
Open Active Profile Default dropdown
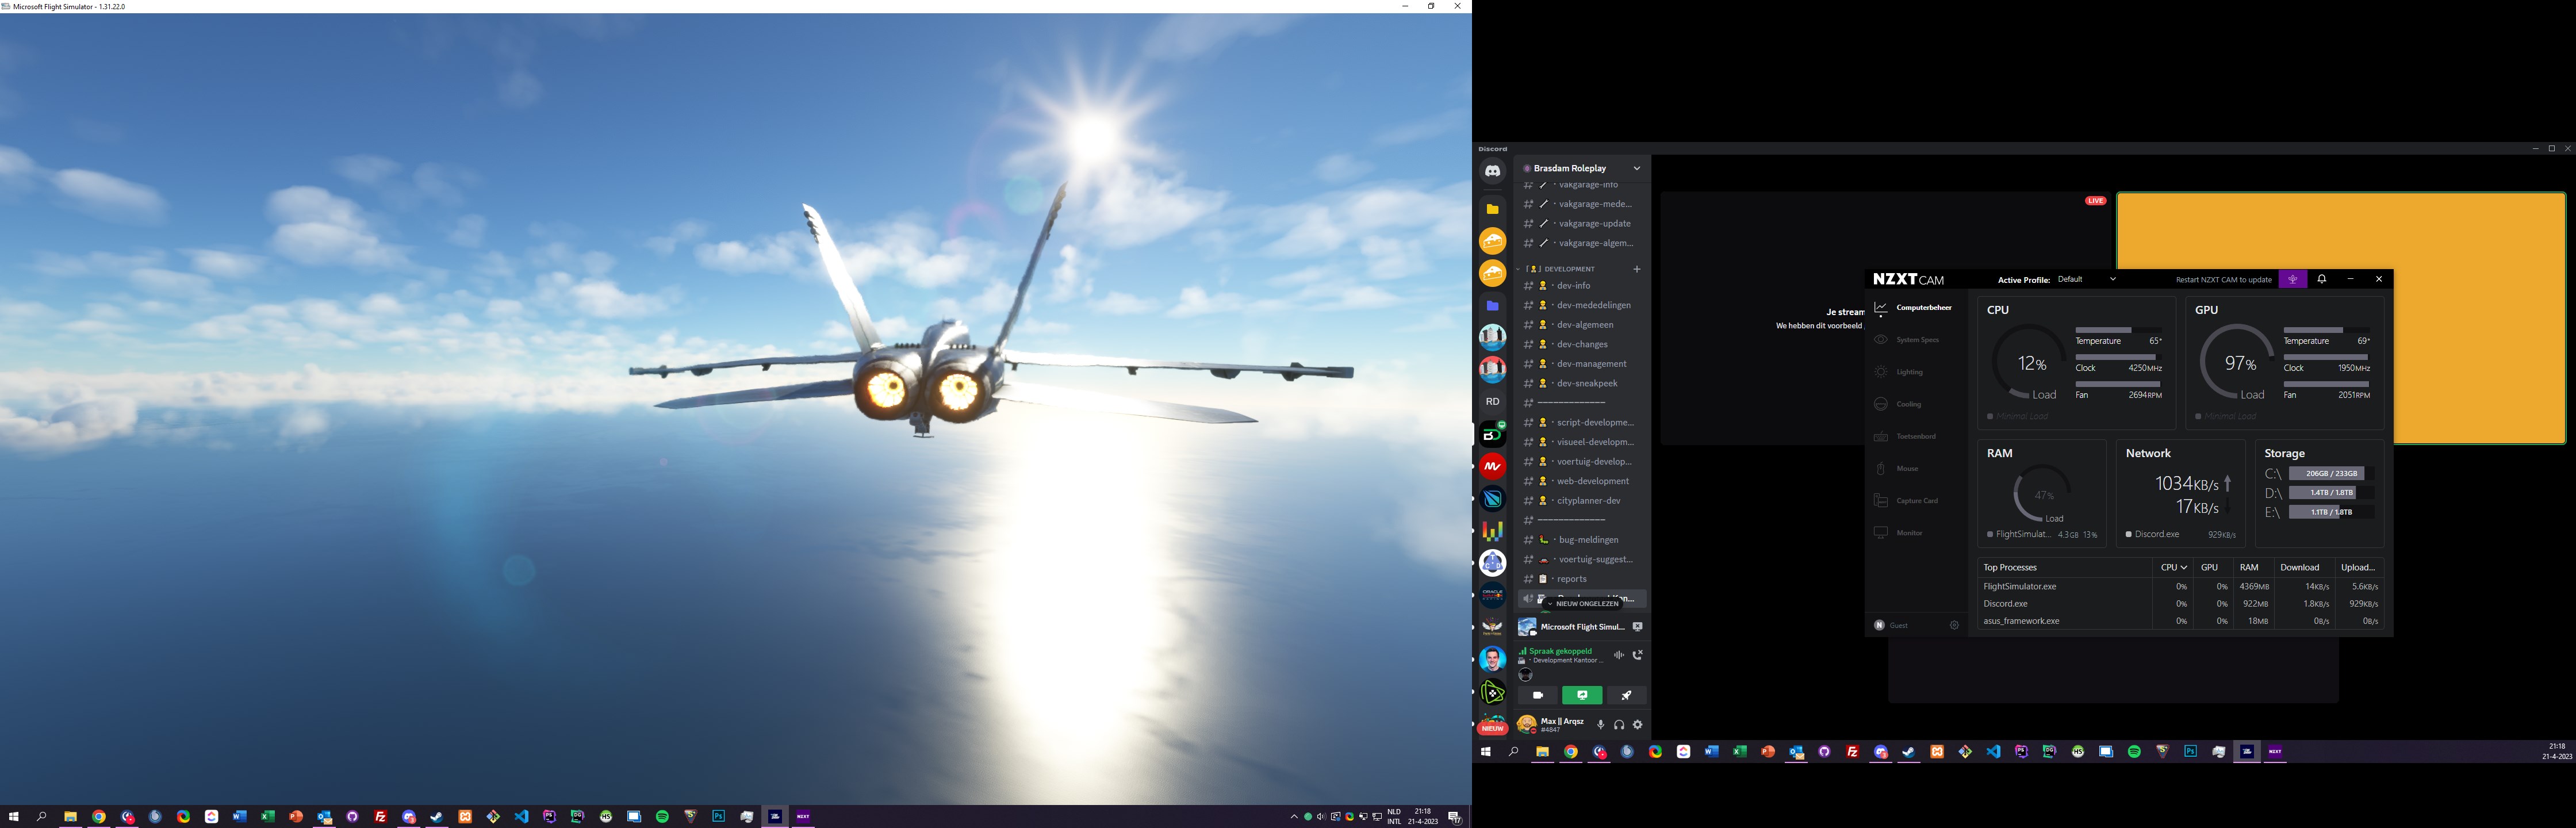pyautogui.click(x=2086, y=279)
